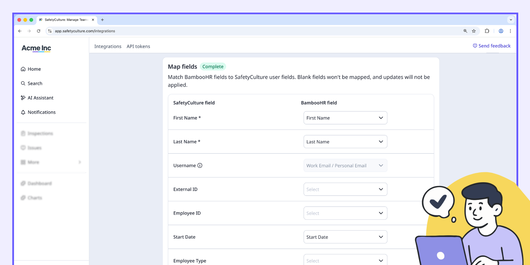Open the AI Assistant sparkle icon

23,98
